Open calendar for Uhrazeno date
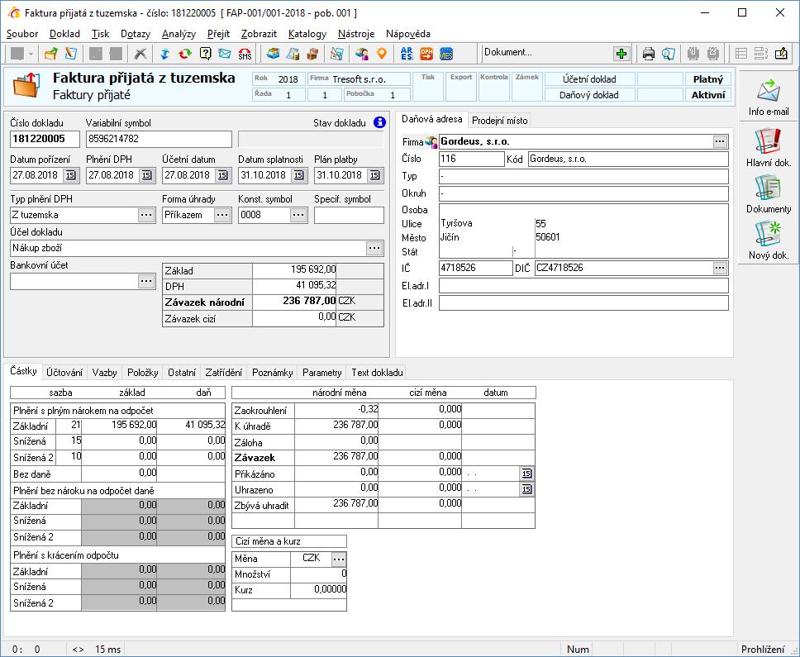 coord(526,489)
